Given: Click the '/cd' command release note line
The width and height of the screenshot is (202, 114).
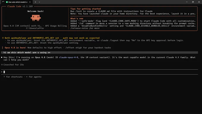Looking at the screenshot, I should [x=133, y=24].
